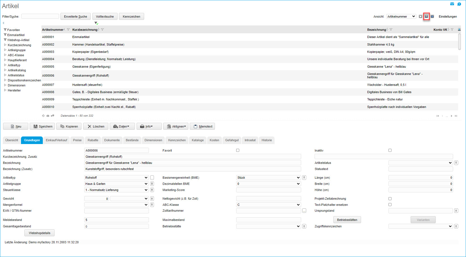Image resolution: width=466 pixels, height=257 pixels.
Task: Enable the Favorit checkbox
Action: click(x=238, y=150)
